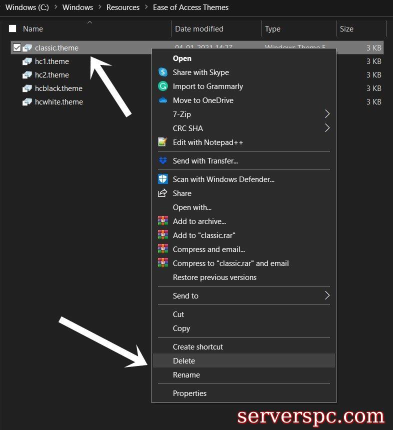This screenshot has height=430, width=393.
Task: Navigate to Resources in the breadcrumb path
Action: [123, 7]
